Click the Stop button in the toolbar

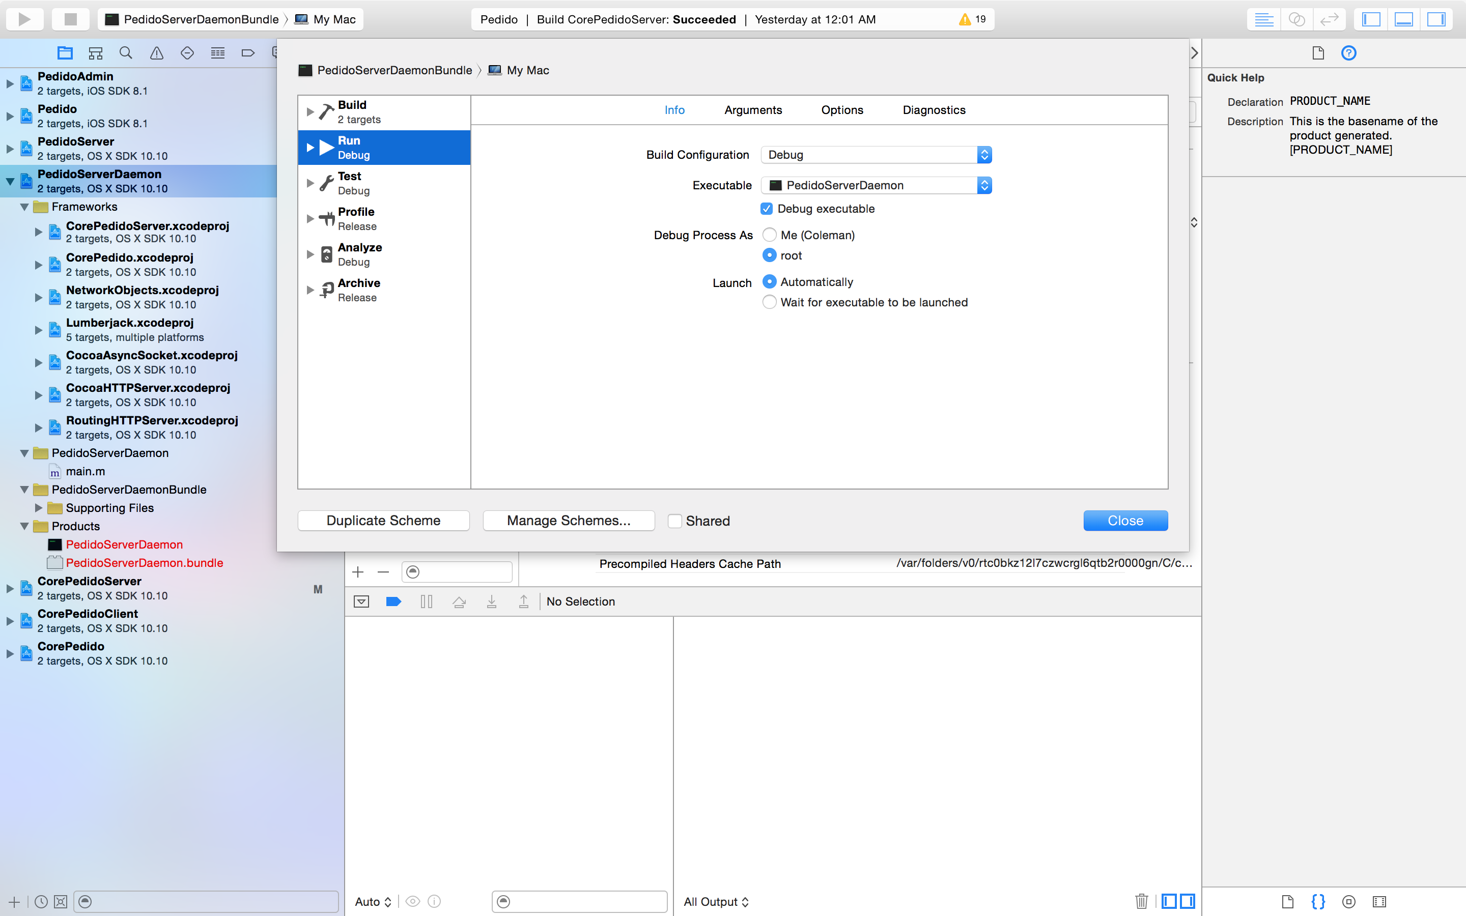(70, 19)
